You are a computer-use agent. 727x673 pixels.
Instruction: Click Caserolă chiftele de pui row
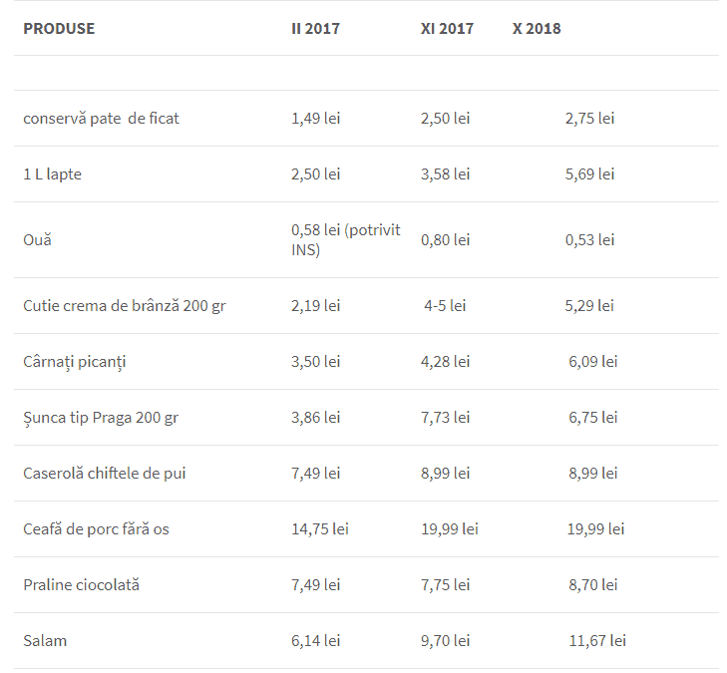[x=366, y=474]
